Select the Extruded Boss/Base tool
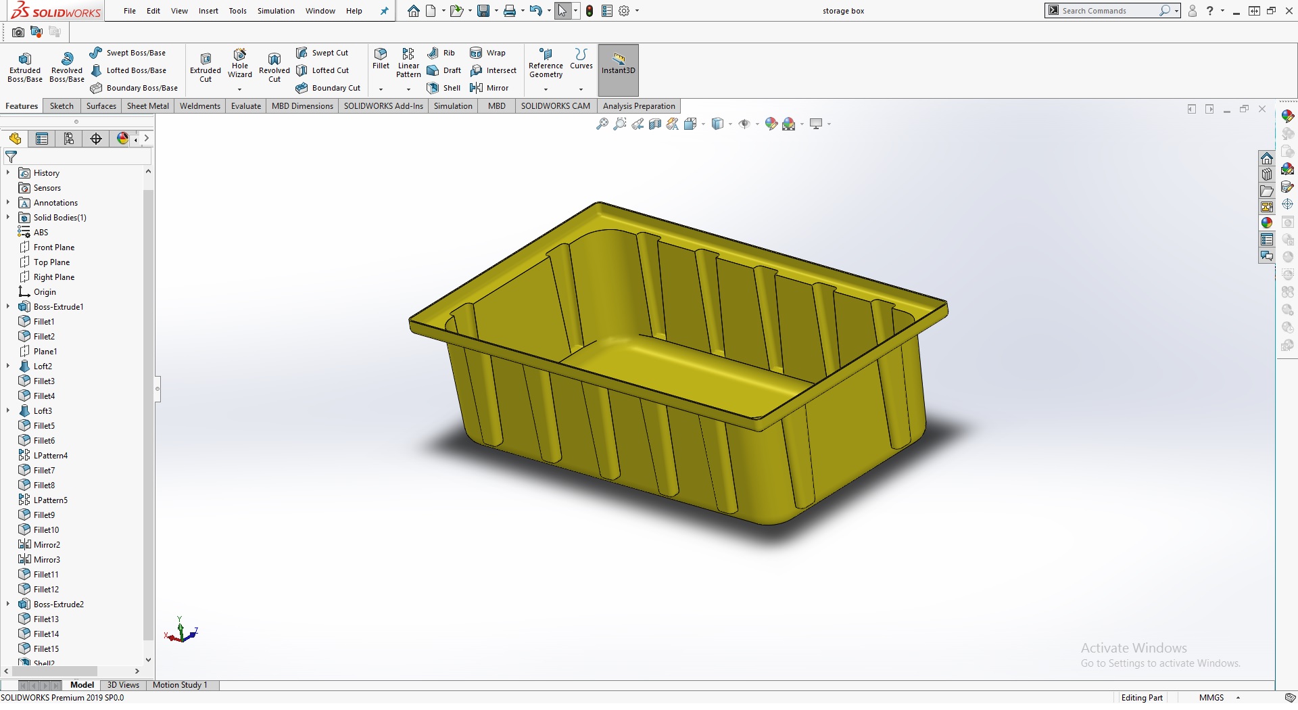The height and width of the screenshot is (710, 1298). [x=25, y=66]
